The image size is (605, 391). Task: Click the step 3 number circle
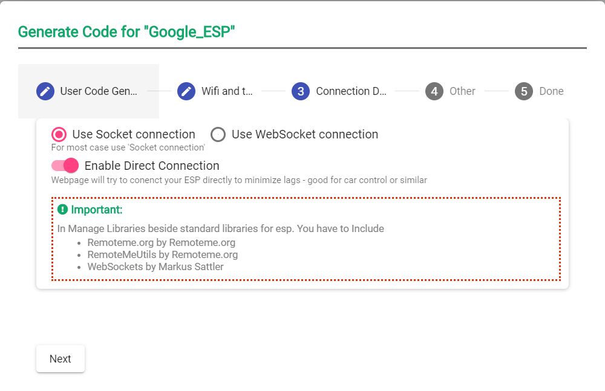tap(301, 91)
